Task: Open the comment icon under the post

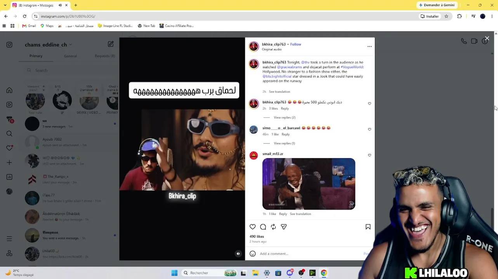Action: pyautogui.click(x=263, y=227)
